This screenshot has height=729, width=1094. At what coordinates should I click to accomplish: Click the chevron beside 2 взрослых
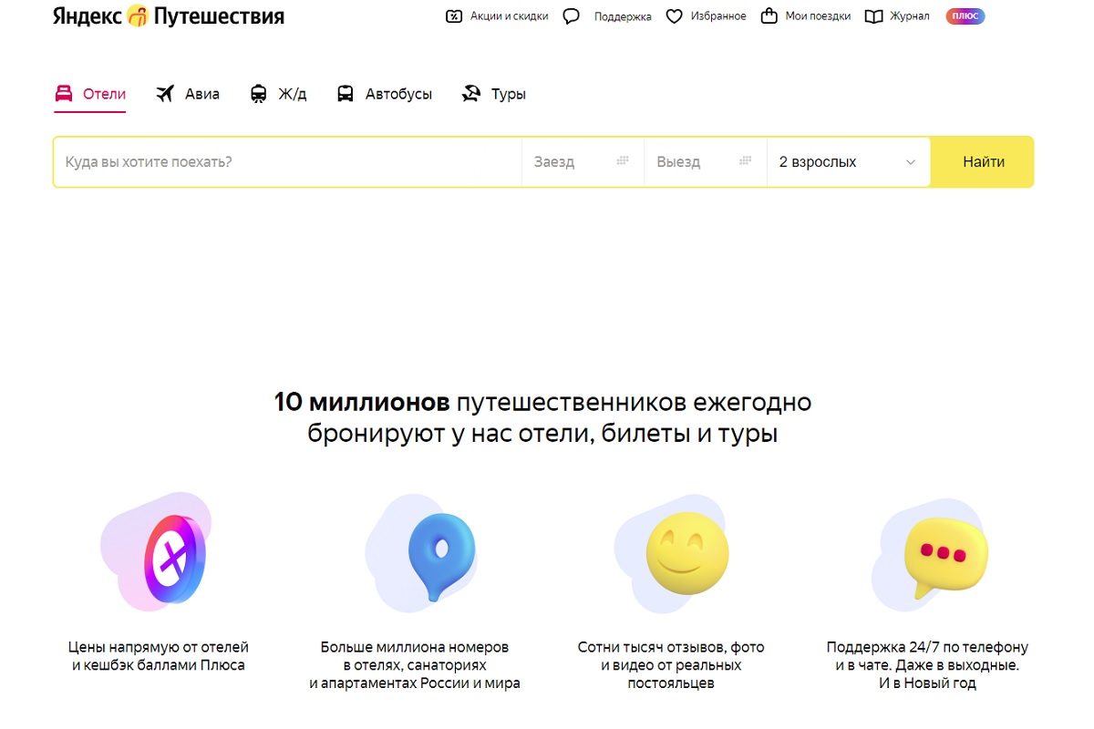pos(910,162)
